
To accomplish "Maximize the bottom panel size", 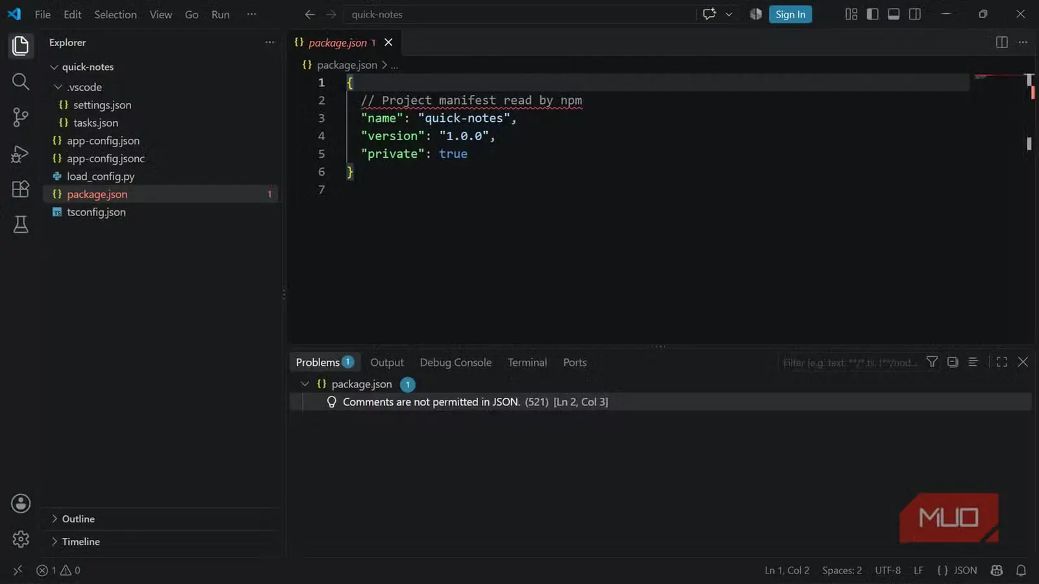I will click(x=1002, y=362).
